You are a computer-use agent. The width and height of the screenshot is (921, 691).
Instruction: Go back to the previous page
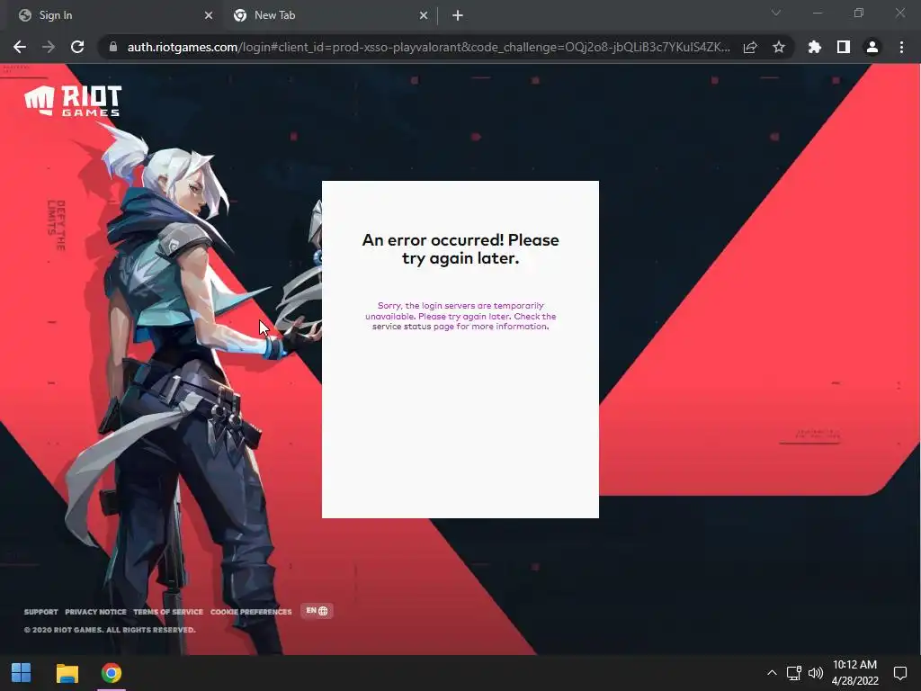point(20,47)
